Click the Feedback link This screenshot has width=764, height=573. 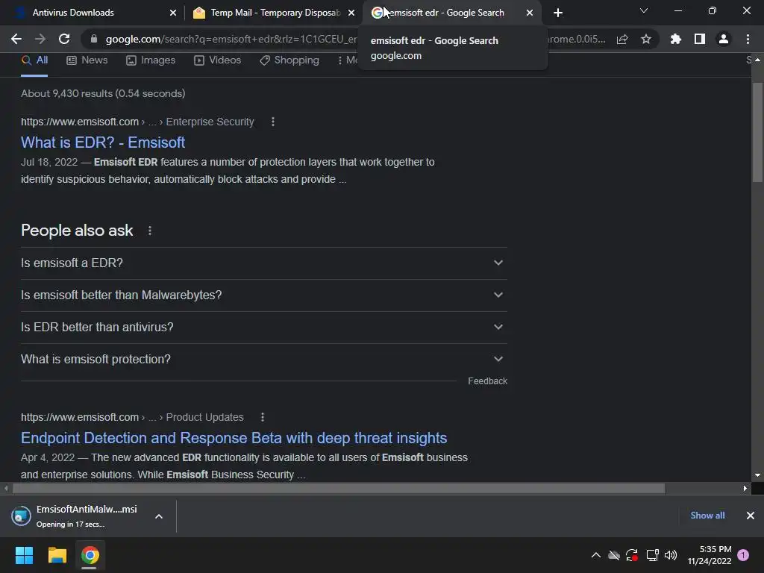click(487, 381)
